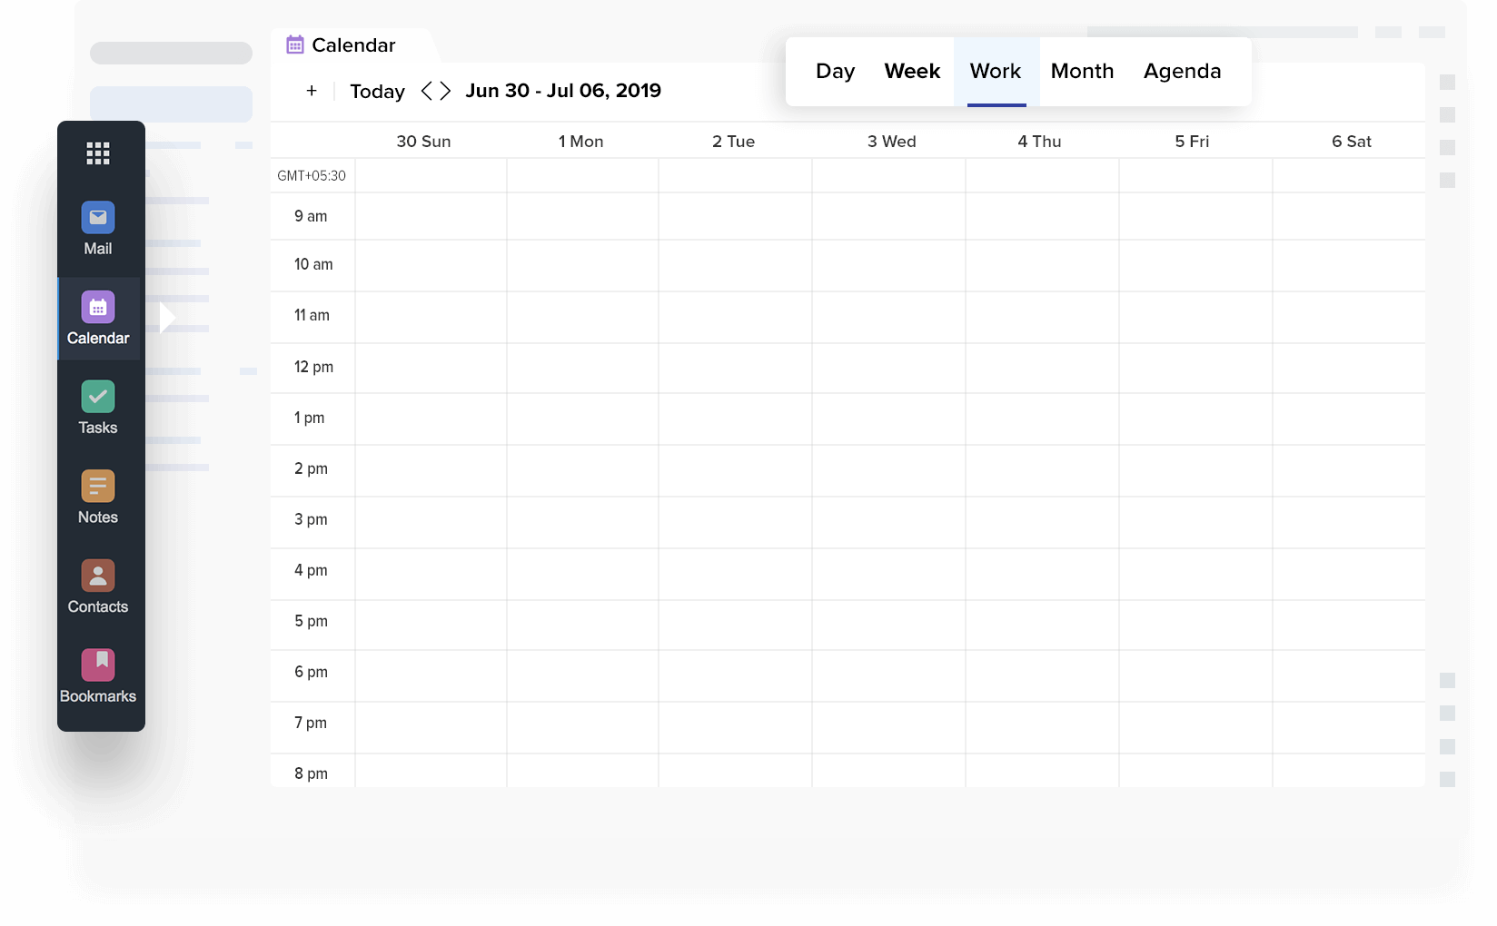The width and height of the screenshot is (1497, 926).
Task: Open the Contacts app icon
Action: 97,575
